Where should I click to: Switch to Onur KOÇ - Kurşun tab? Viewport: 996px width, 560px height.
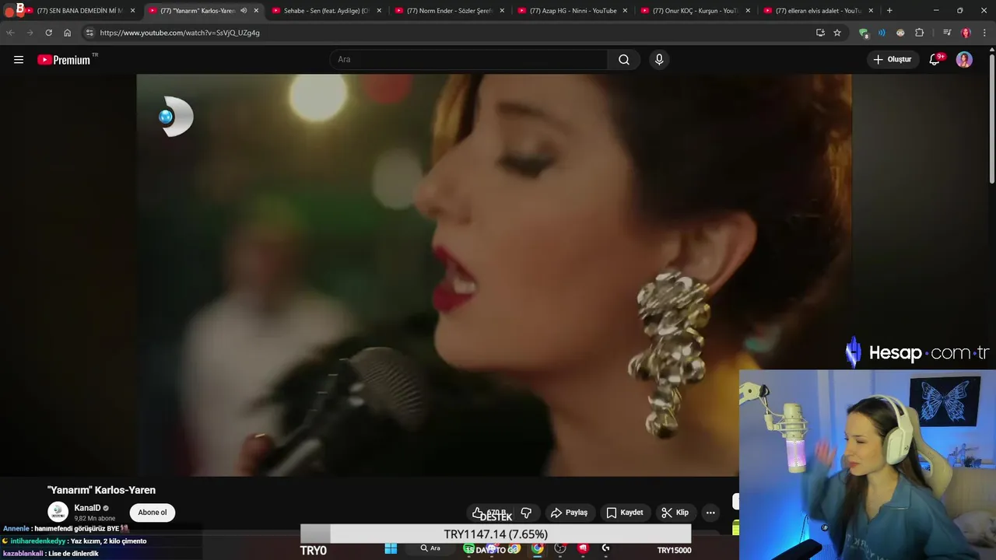tap(696, 11)
